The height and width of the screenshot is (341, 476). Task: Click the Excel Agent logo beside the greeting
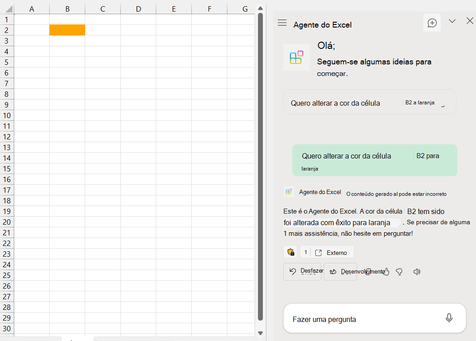tap(296, 58)
